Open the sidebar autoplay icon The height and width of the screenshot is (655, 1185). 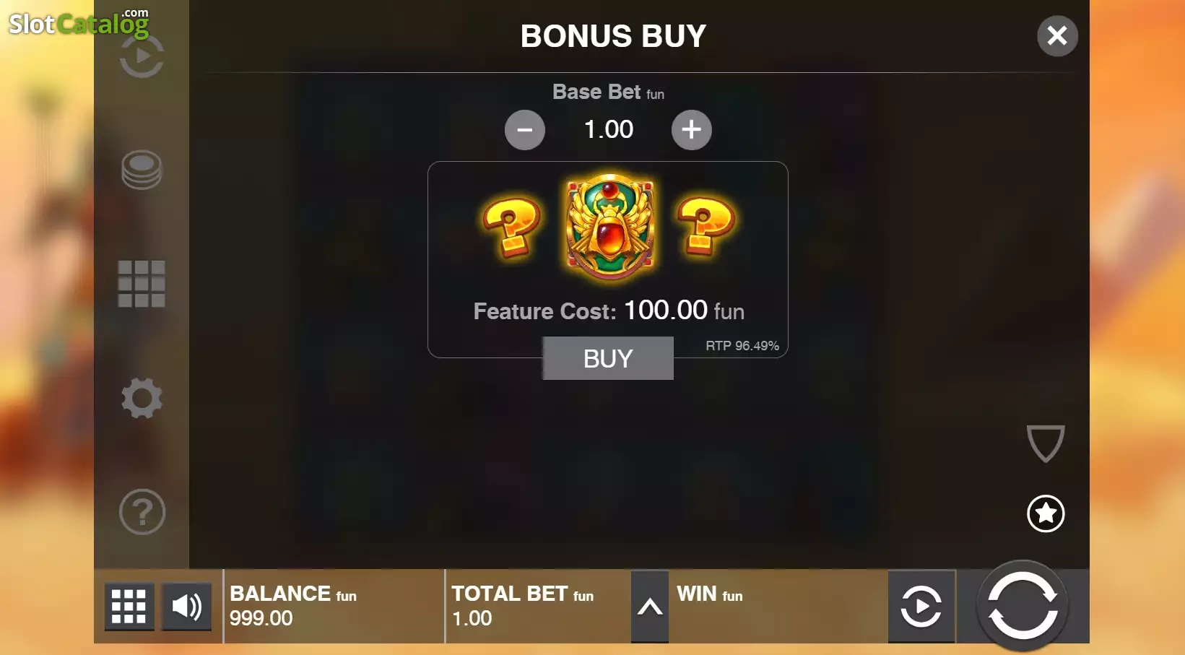[x=142, y=56]
